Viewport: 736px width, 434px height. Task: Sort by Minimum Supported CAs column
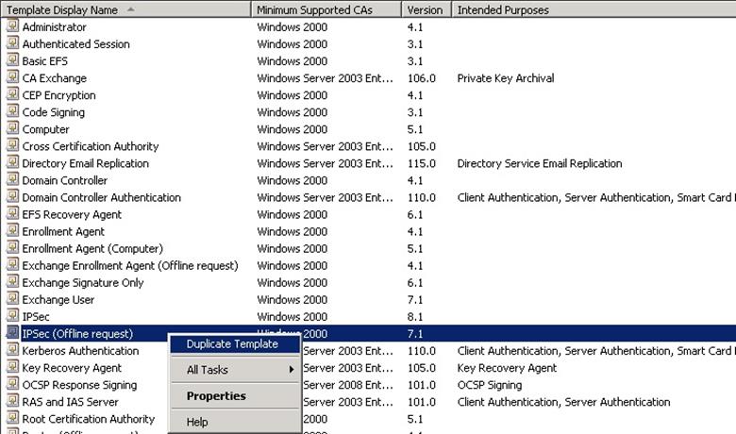point(326,9)
